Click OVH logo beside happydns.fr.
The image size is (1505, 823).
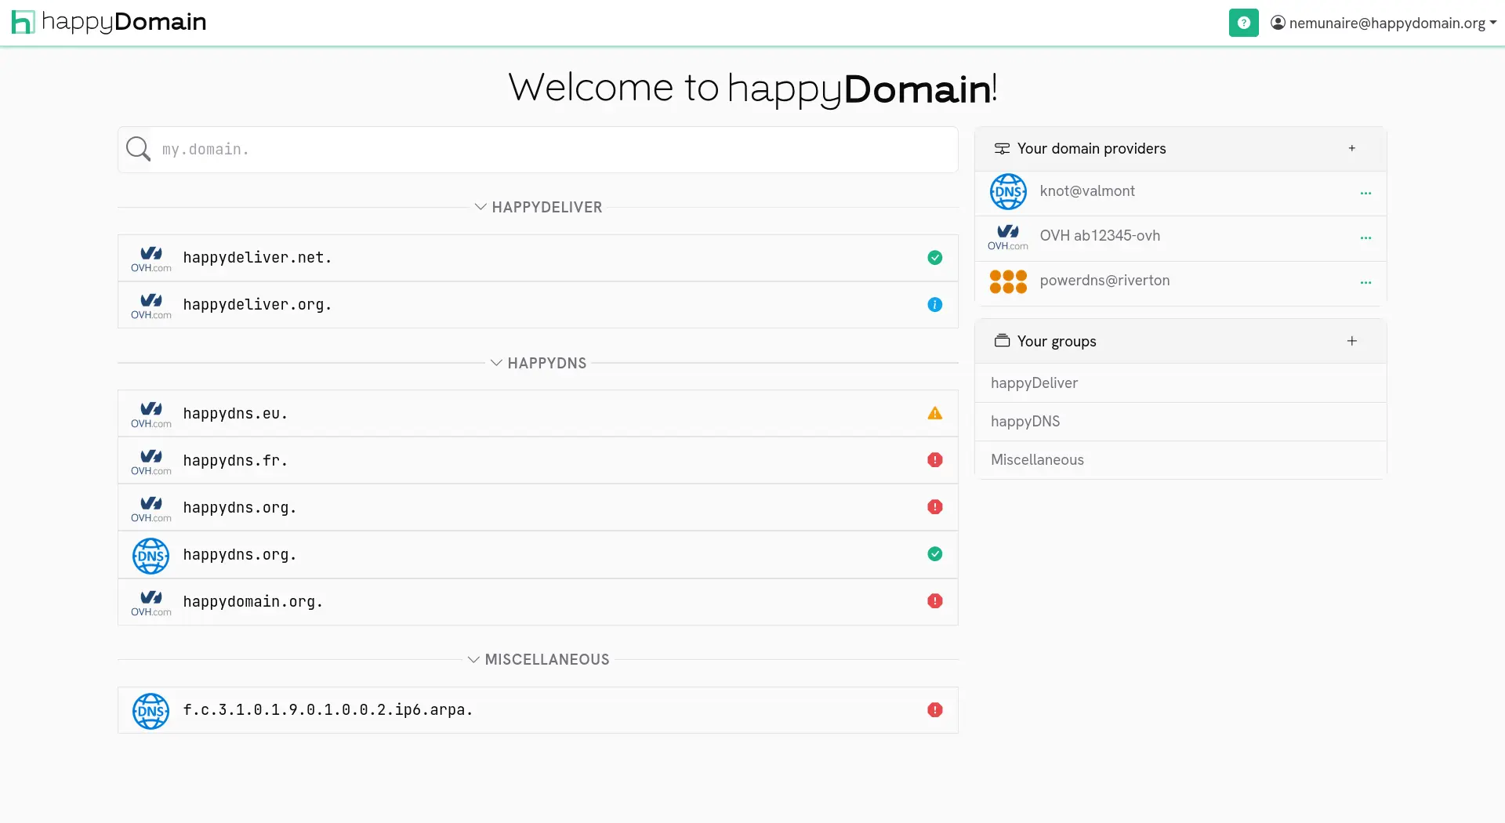[151, 462]
